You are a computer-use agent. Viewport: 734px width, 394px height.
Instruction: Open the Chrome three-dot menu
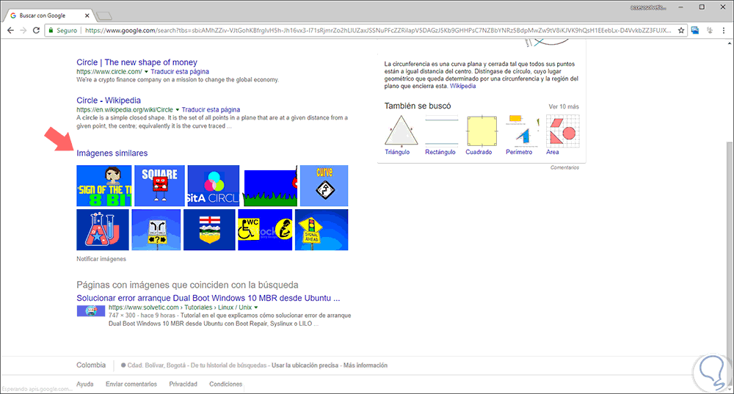pos(724,30)
